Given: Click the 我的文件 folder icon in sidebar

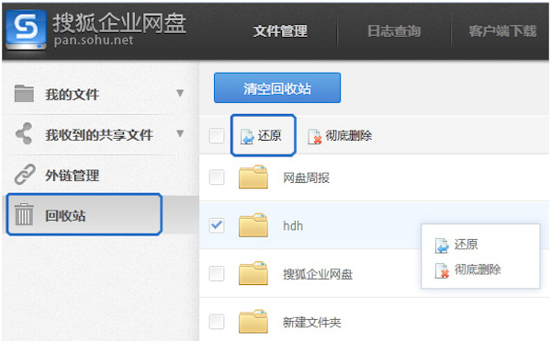Looking at the screenshot, I should click(x=24, y=94).
